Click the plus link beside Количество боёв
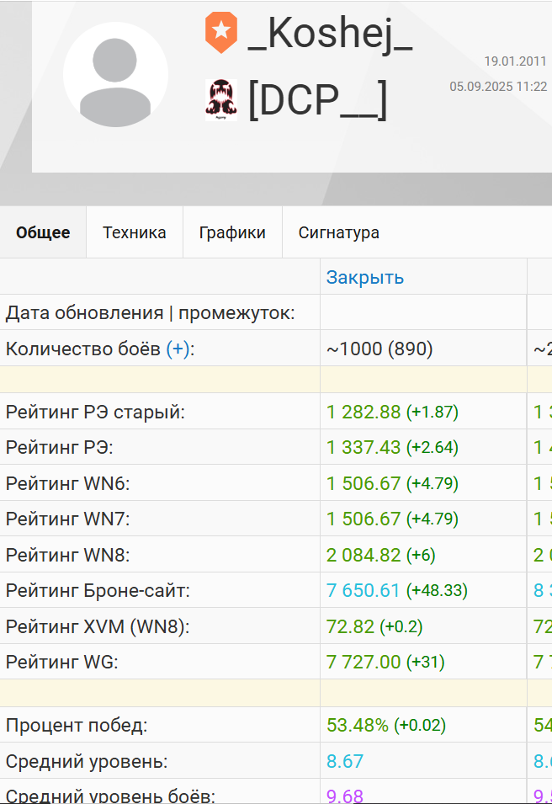The width and height of the screenshot is (552, 804). (178, 349)
